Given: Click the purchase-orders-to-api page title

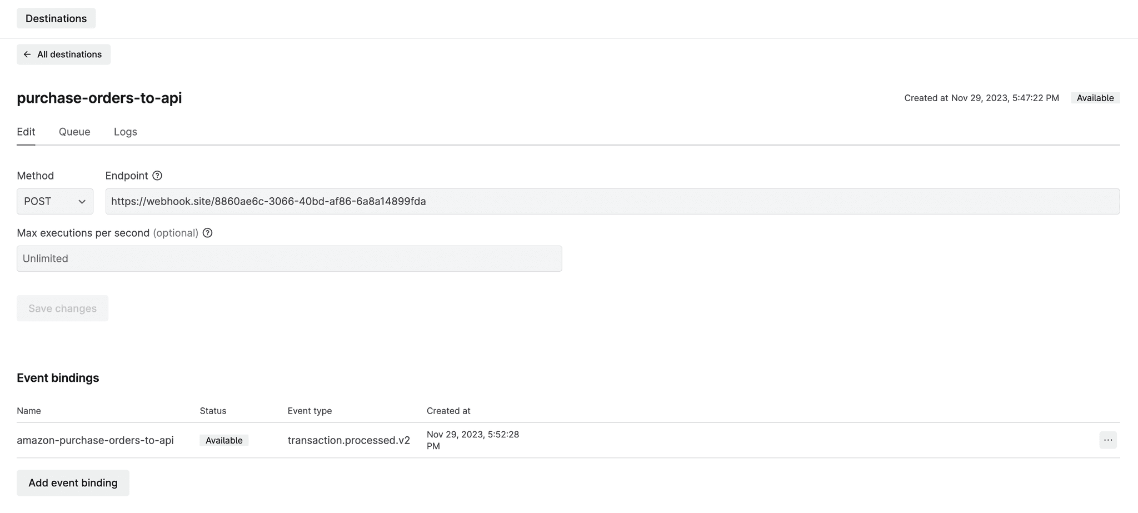Looking at the screenshot, I should tap(99, 98).
